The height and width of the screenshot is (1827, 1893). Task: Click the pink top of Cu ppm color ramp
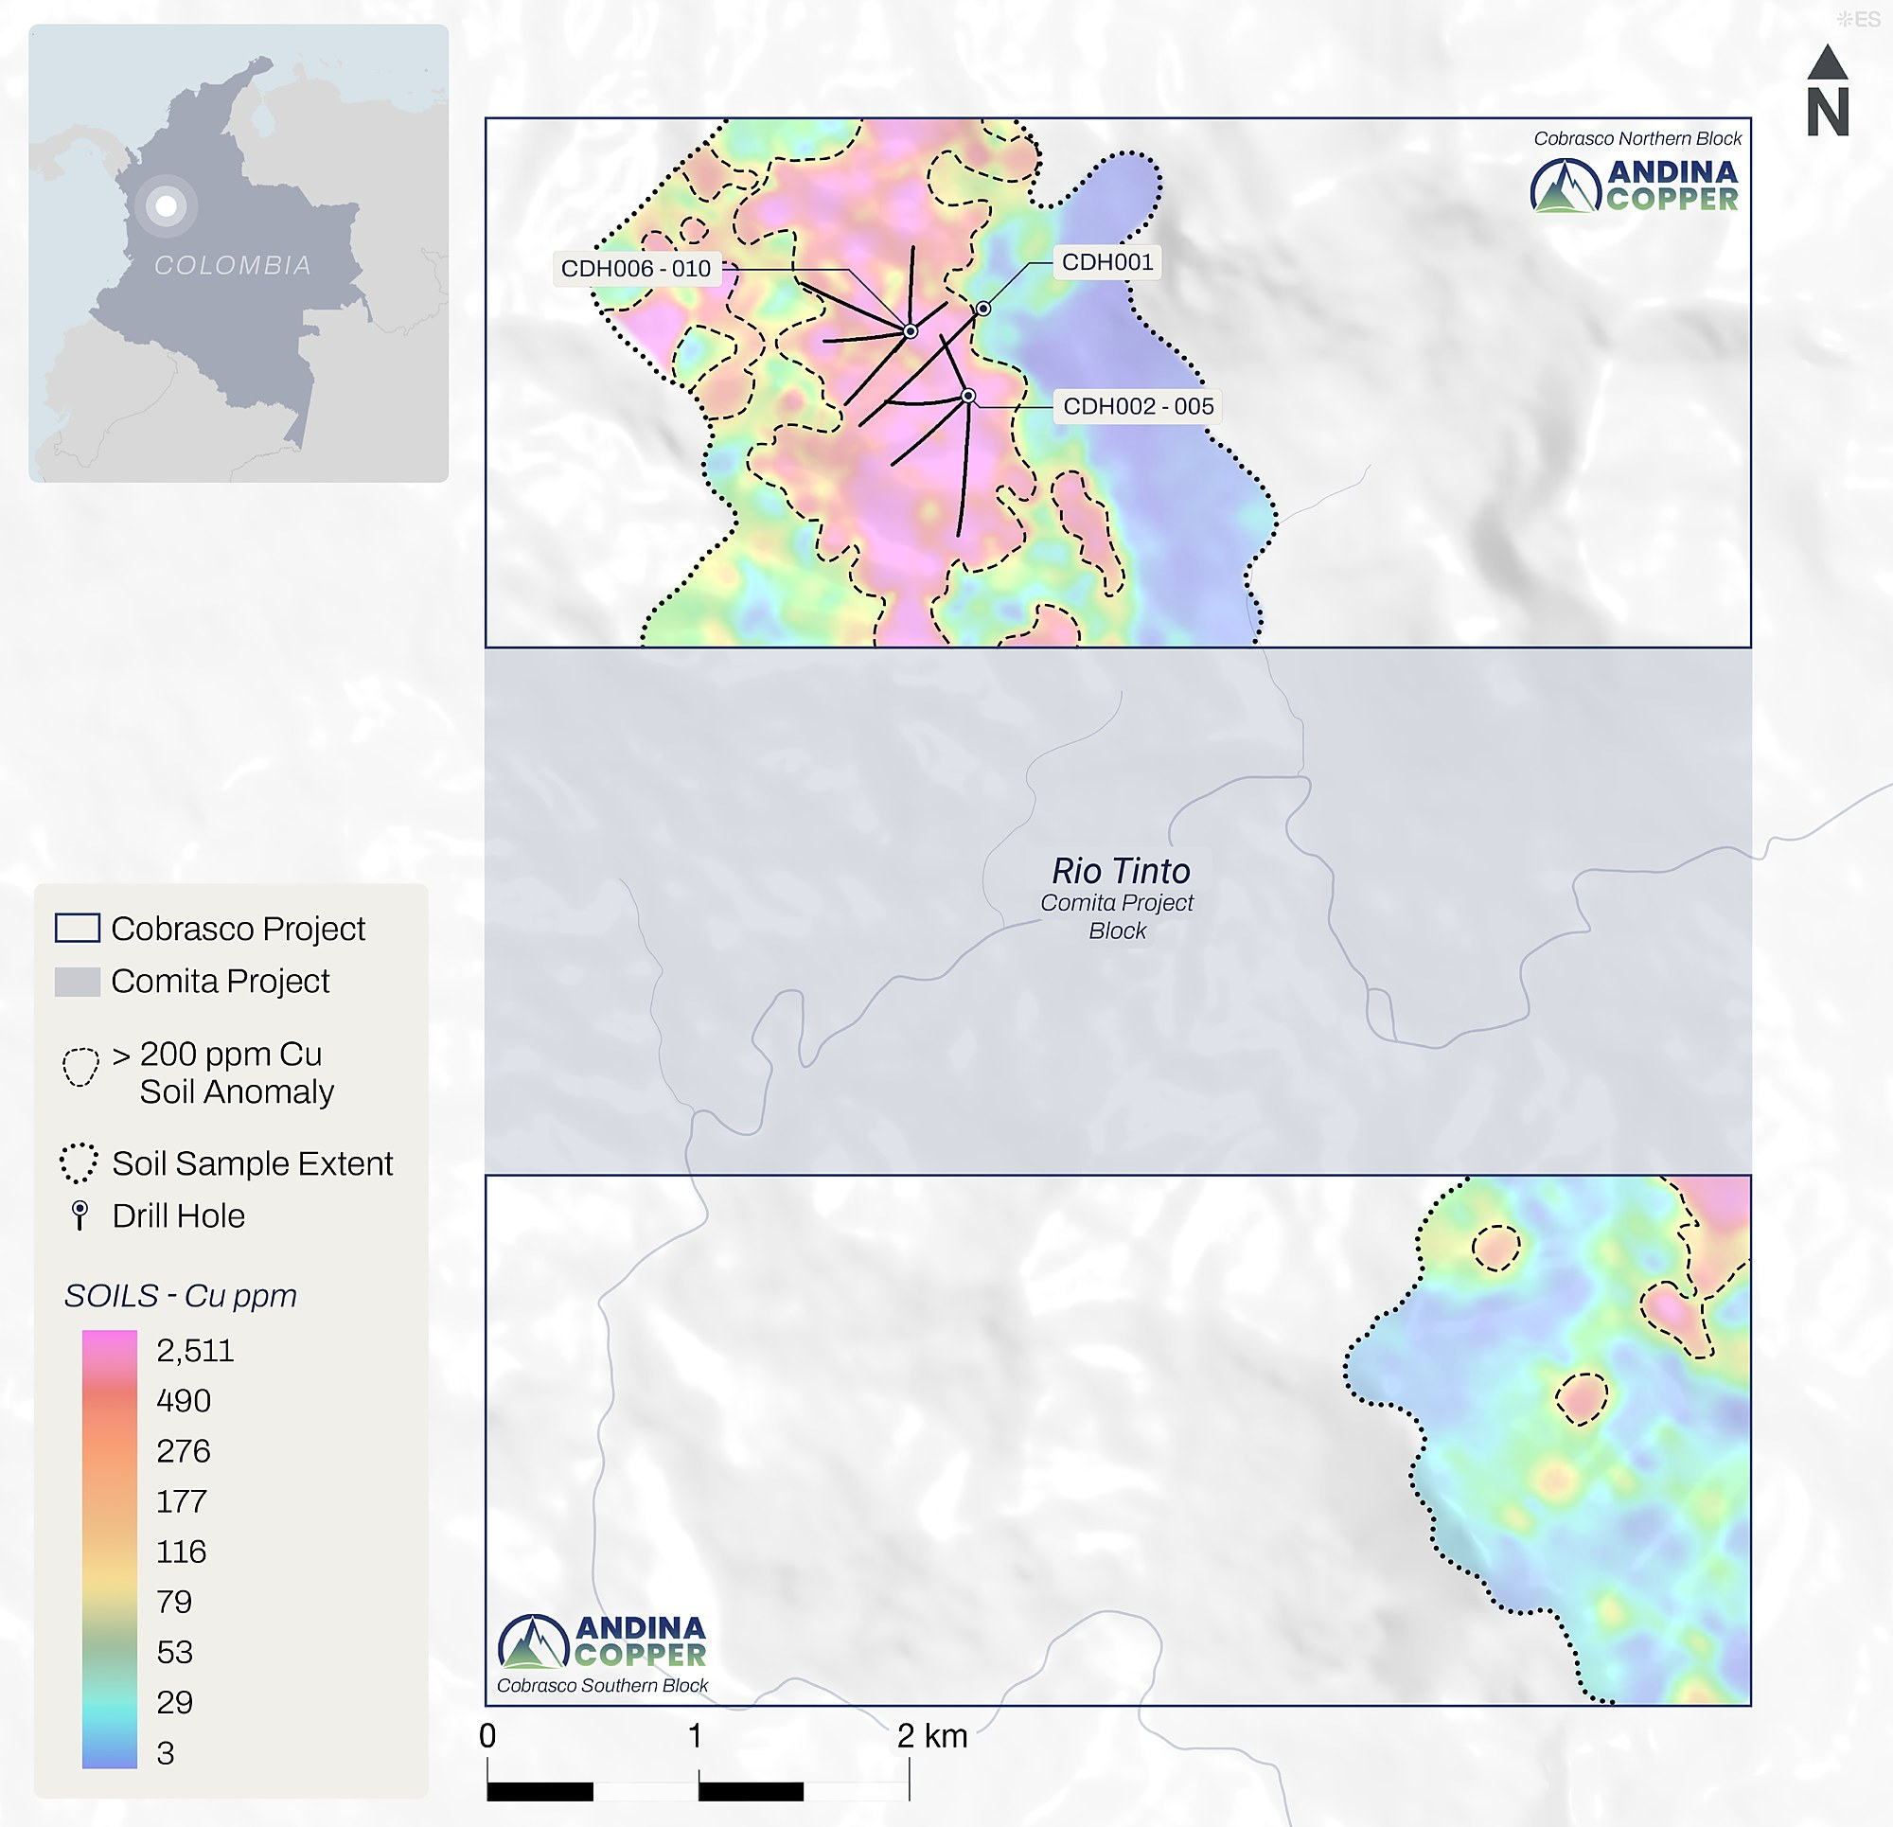pos(109,1348)
